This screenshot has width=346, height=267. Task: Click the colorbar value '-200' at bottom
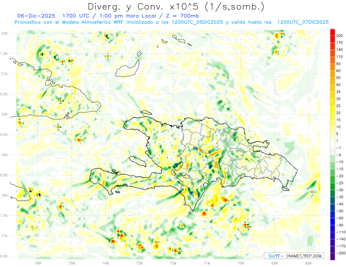click(x=340, y=253)
